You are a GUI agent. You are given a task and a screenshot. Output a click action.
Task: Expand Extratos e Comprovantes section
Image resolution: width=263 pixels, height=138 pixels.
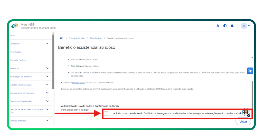[x=47, y=84]
